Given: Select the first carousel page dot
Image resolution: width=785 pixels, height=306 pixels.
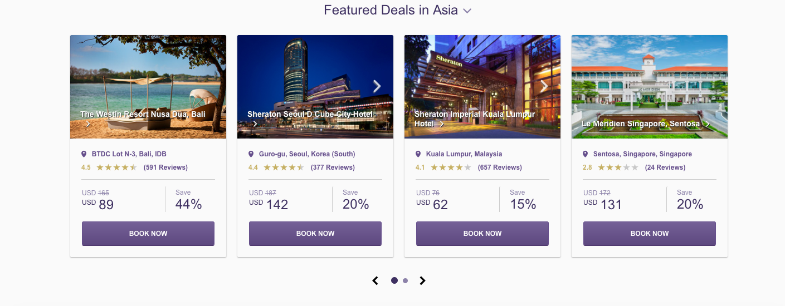Looking at the screenshot, I should click(x=394, y=280).
